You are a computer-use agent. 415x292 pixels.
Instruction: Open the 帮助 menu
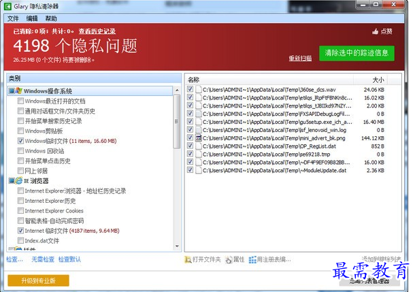coord(51,18)
